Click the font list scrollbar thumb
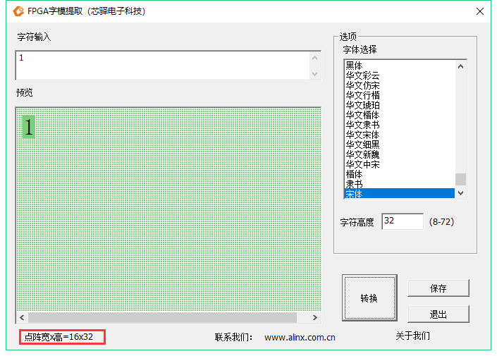Screen dimensions: 497x356 (461, 179)
